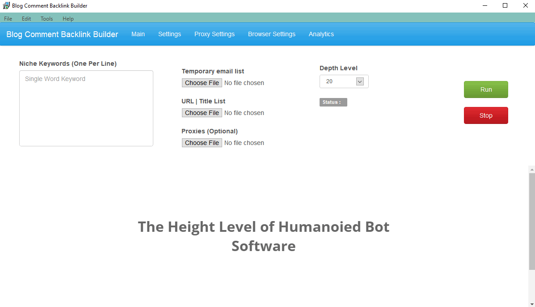Viewport: 535px width, 307px height.
Task: Switch to the Proxy Settings tab
Action: point(214,34)
